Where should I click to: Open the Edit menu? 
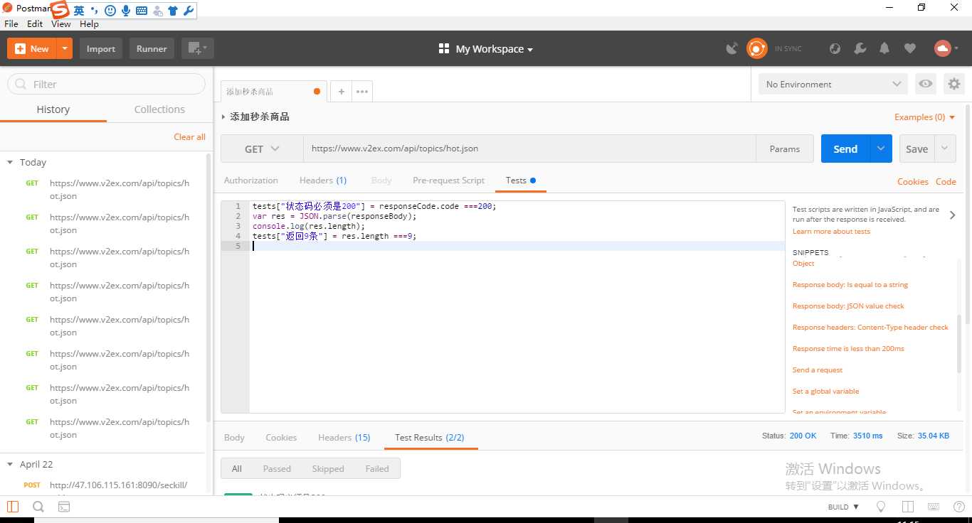click(x=35, y=23)
